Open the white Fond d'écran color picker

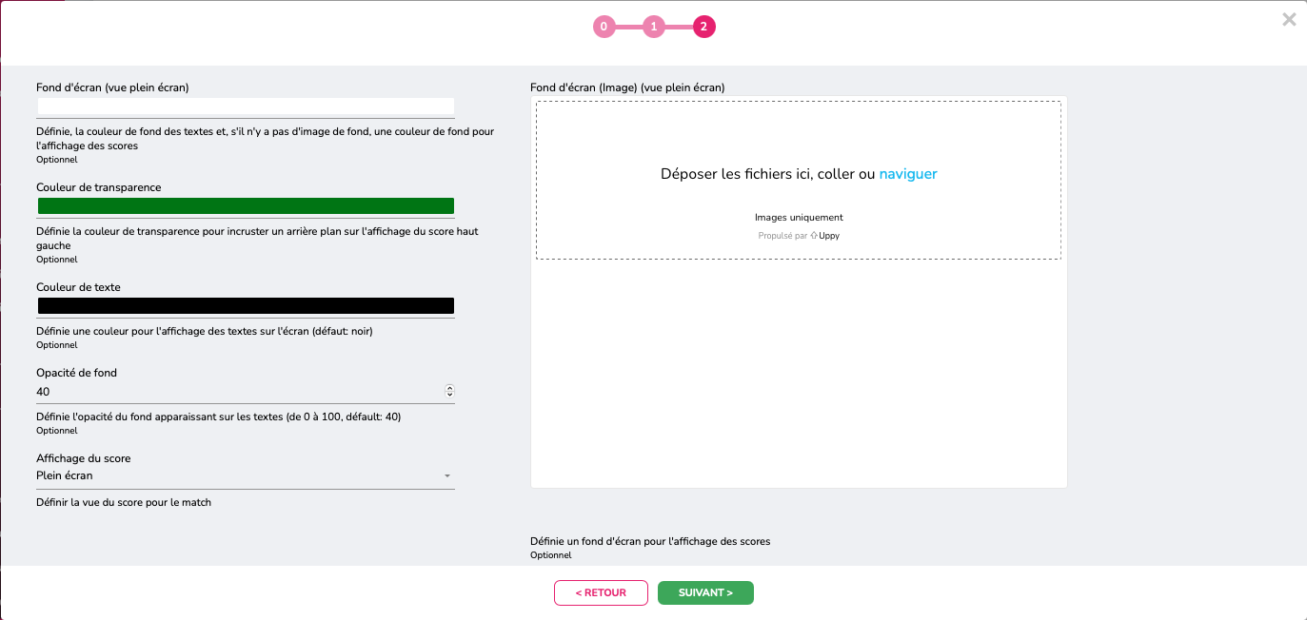[x=246, y=107]
